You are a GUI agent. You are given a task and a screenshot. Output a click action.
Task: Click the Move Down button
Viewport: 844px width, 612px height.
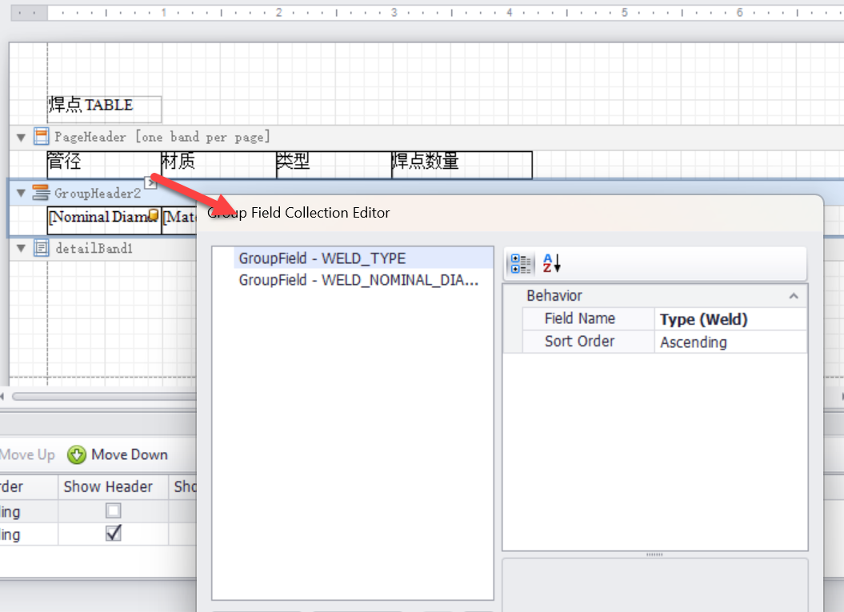128,454
